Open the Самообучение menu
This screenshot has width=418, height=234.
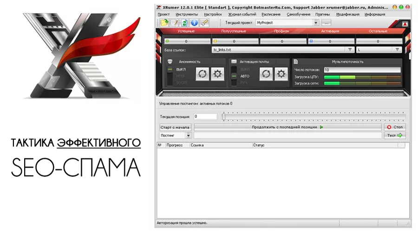pyautogui.click(x=299, y=14)
